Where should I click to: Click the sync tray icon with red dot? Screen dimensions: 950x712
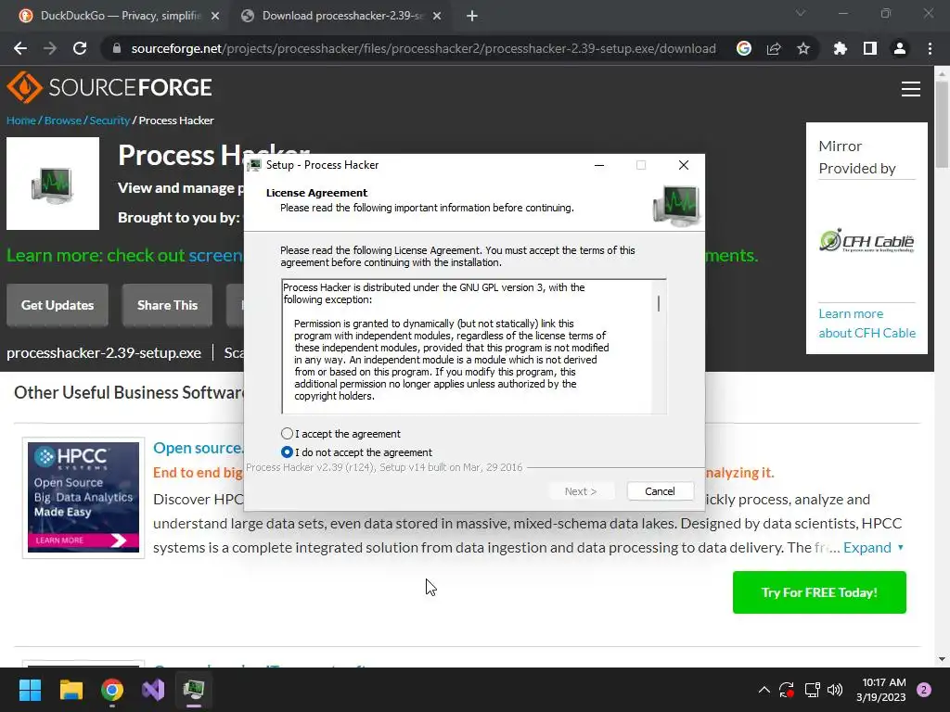click(x=787, y=690)
